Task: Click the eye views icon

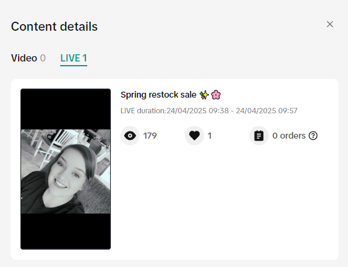Action: pos(130,136)
